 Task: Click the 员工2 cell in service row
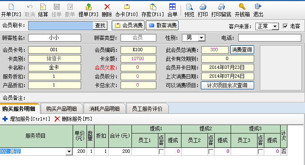coord(195,152)
